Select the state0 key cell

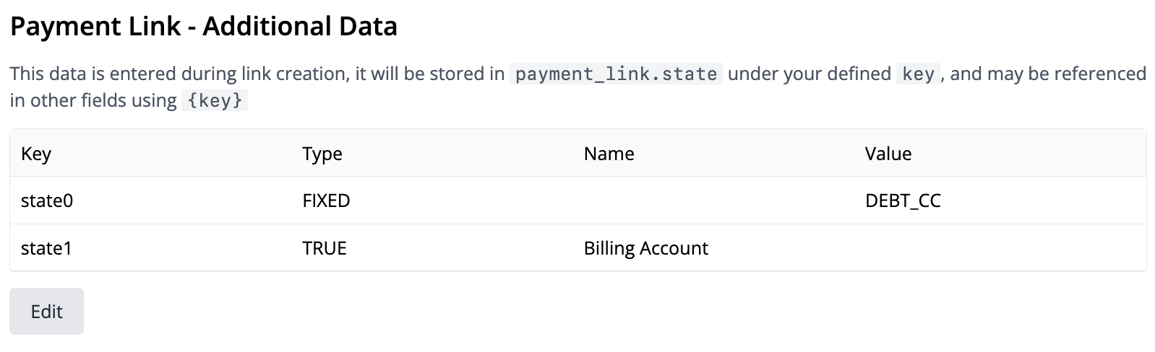click(47, 201)
